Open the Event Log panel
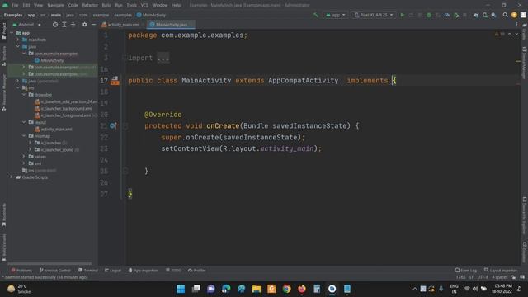The width and height of the screenshot is (528, 297). (465, 271)
